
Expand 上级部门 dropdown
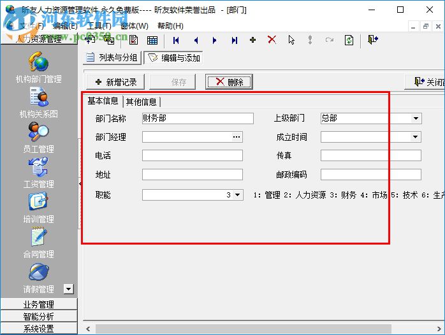coord(416,118)
